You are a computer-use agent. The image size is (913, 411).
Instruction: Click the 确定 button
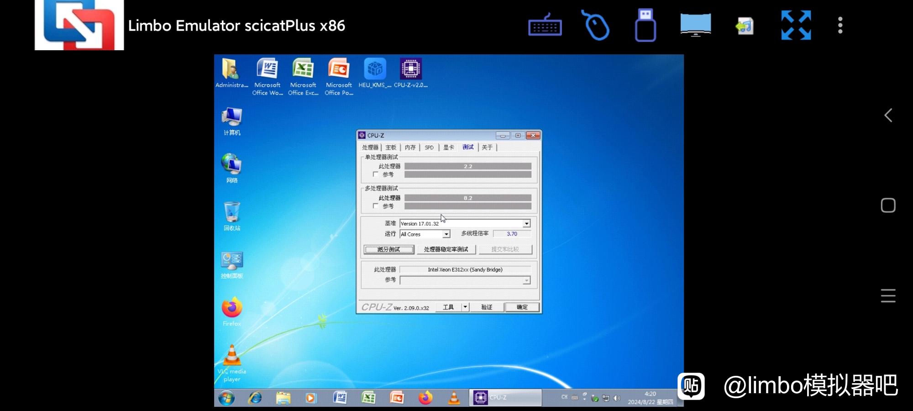coord(522,307)
